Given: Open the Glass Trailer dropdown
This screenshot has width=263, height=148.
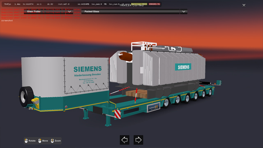Looking at the screenshot, I should (48, 12).
